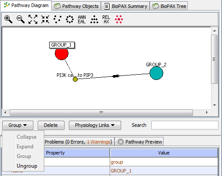Switch to the Pathway Objects tab
This screenshot has width=222, height=176.
click(x=76, y=6)
